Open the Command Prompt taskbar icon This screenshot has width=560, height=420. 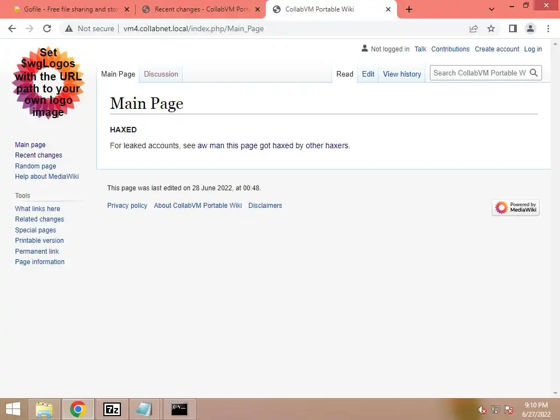click(x=179, y=409)
